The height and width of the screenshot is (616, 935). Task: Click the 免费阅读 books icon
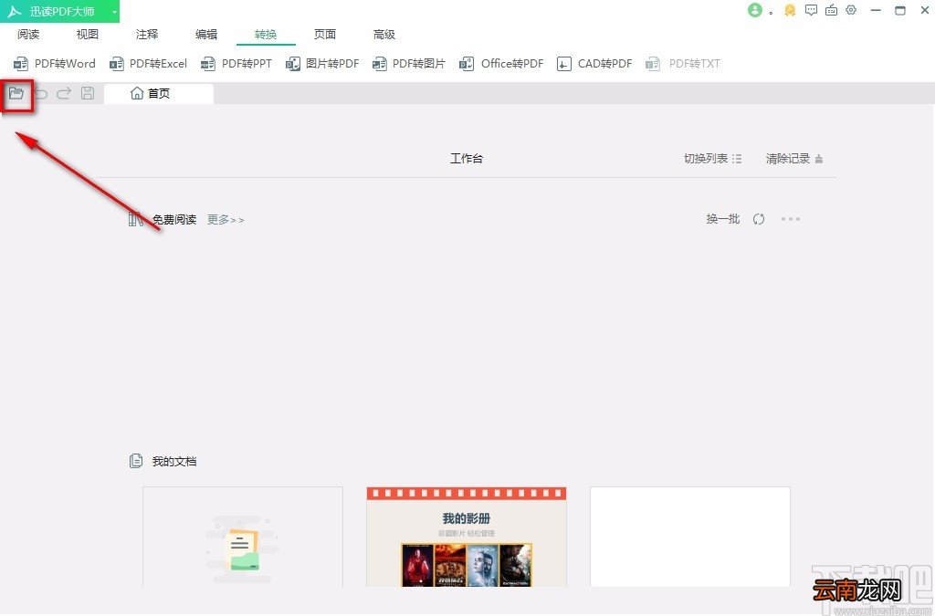136,219
